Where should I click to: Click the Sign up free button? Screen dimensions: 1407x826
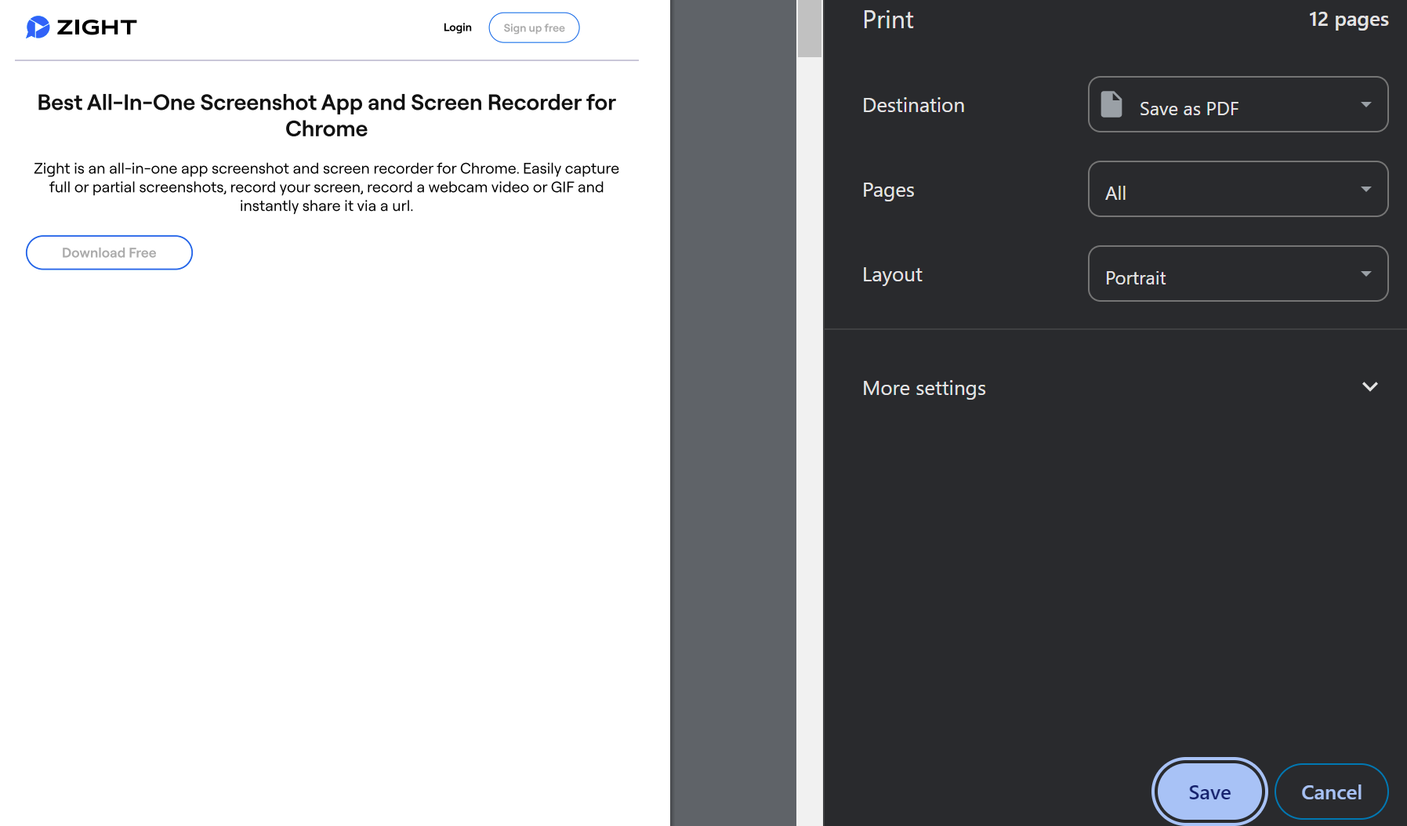point(534,27)
